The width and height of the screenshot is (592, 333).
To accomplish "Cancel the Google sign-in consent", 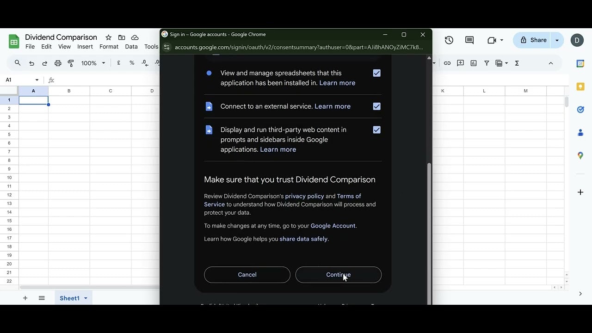I will pos(247,275).
